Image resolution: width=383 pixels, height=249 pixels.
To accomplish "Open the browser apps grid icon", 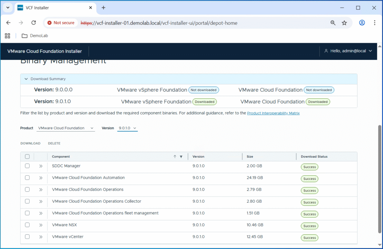I will pyautogui.click(x=7, y=36).
